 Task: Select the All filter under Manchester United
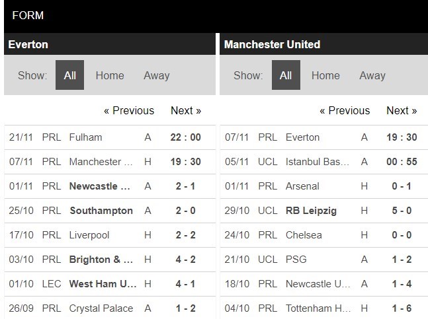click(285, 75)
